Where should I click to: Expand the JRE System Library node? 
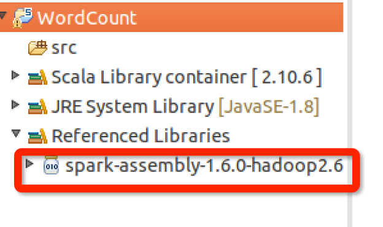pyautogui.click(x=15, y=105)
